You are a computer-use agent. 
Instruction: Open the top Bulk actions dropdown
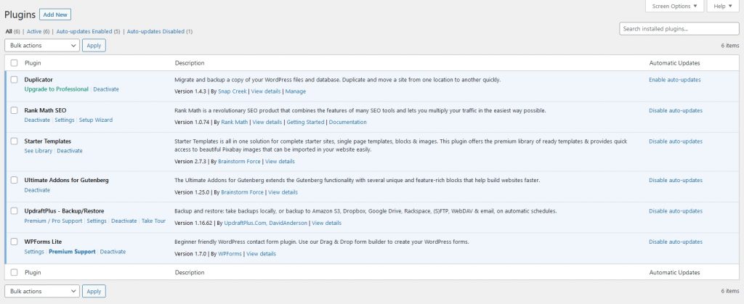click(x=42, y=45)
